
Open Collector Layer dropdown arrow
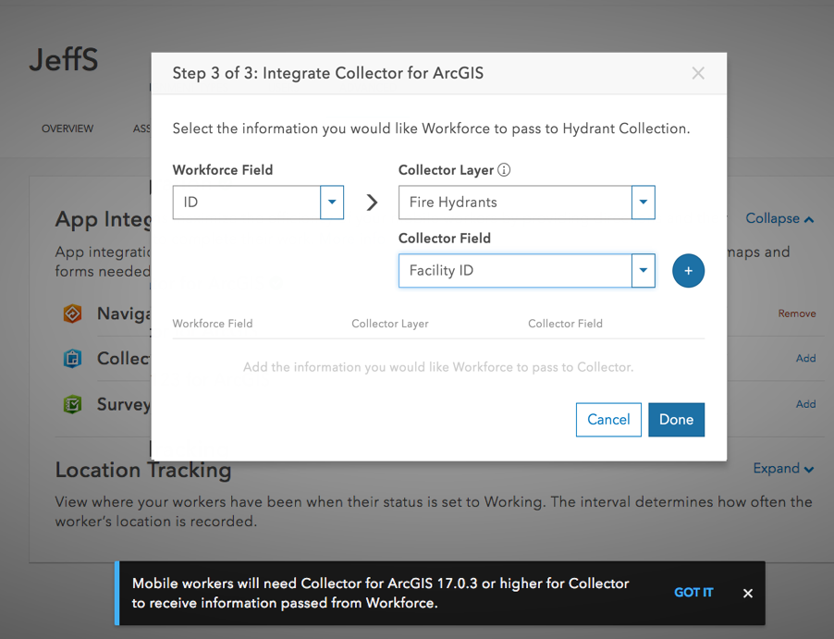[643, 203]
